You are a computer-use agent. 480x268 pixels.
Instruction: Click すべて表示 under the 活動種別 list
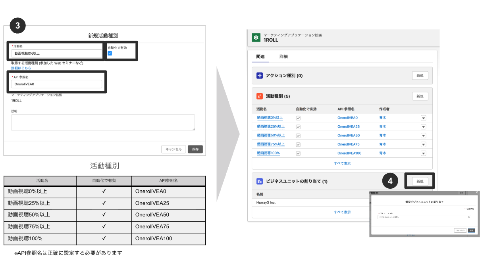coord(342,163)
